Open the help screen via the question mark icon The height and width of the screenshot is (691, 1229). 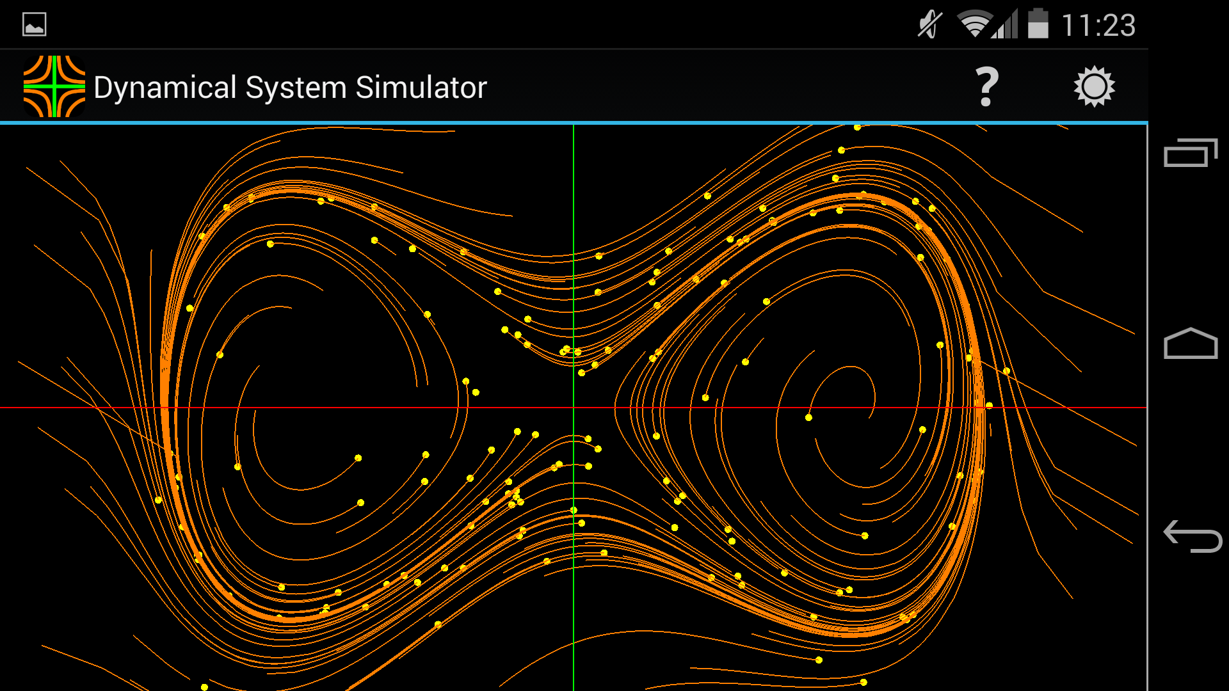[x=986, y=85]
